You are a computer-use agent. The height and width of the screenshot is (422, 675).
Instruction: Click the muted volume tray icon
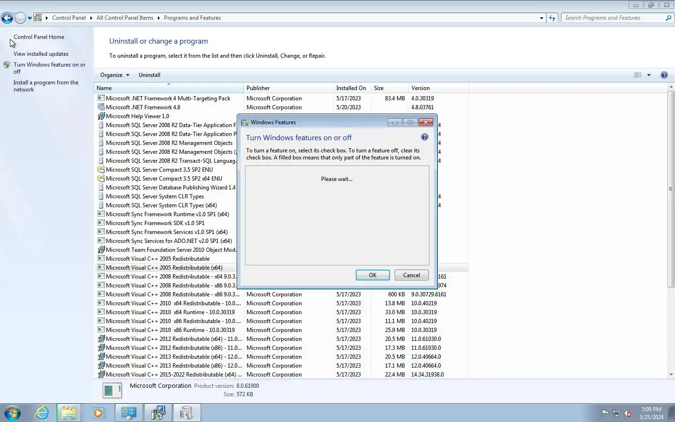tap(628, 413)
